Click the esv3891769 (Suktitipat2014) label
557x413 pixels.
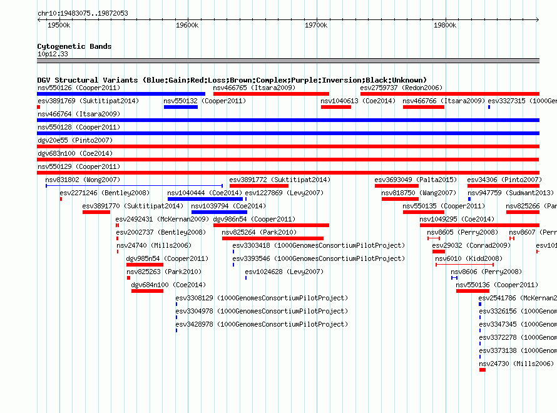coord(88,101)
